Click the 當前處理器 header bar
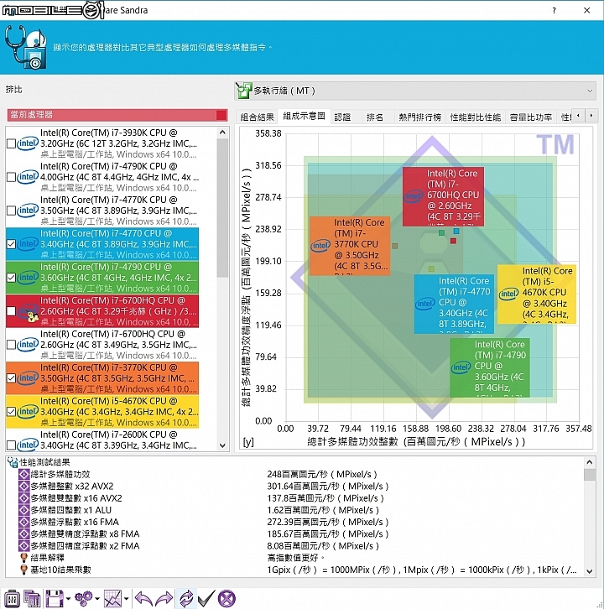Image resolution: width=604 pixels, height=609 pixels. (117, 115)
